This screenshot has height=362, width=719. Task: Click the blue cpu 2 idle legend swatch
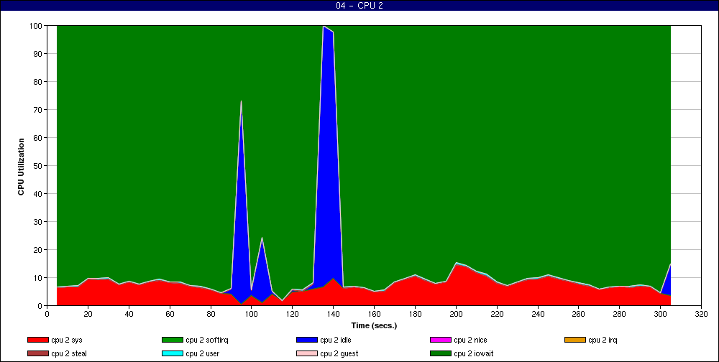pyautogui.click(x=307, y=340)
